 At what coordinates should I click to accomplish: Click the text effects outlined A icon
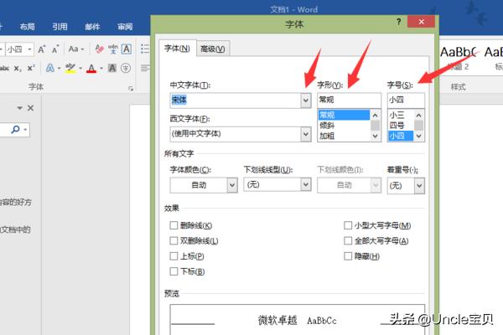[x=50, y=68]
